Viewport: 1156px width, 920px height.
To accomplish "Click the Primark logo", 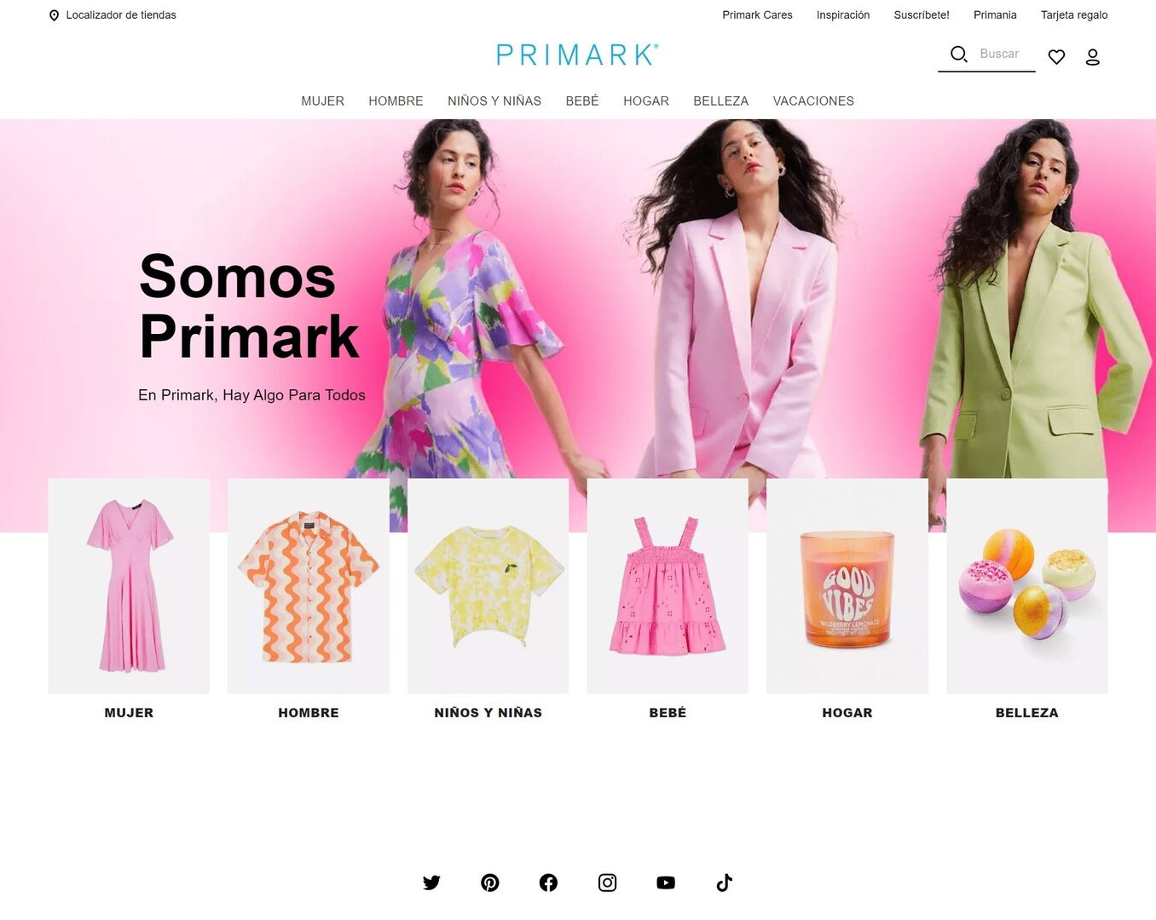I will 577,55.
